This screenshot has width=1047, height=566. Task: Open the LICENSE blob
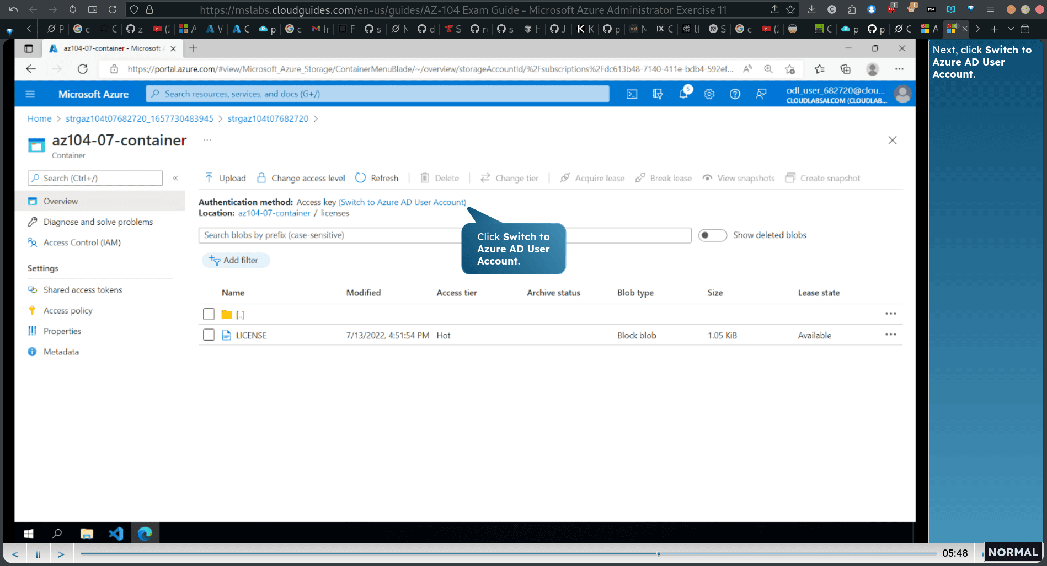point(251,335)
